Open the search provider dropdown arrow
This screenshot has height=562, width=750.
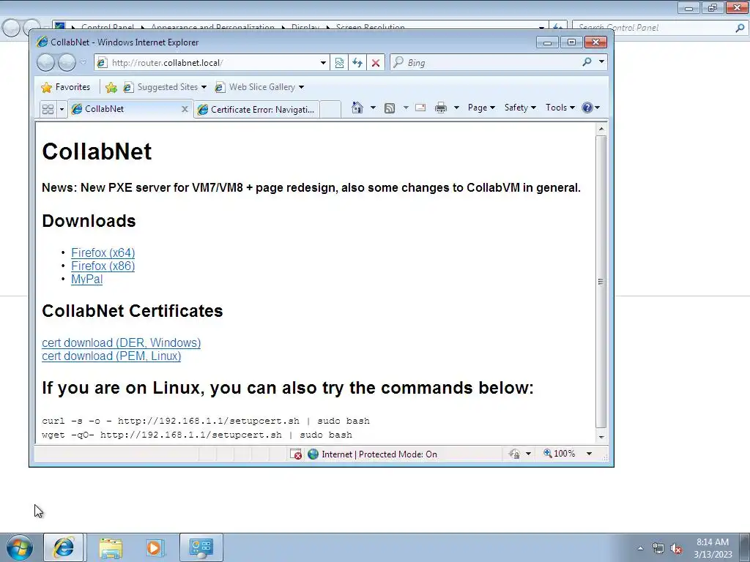[602, 62]
